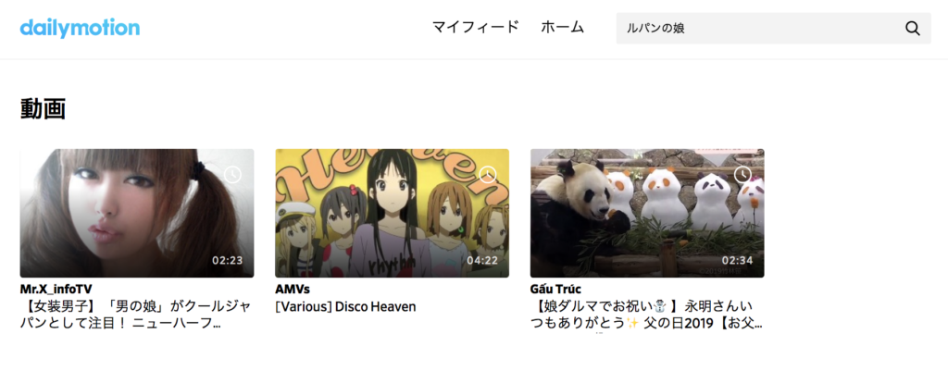Open the anime Disco Heaven thumbnail
Screen dimensions: 948x371
pos(392,214)
